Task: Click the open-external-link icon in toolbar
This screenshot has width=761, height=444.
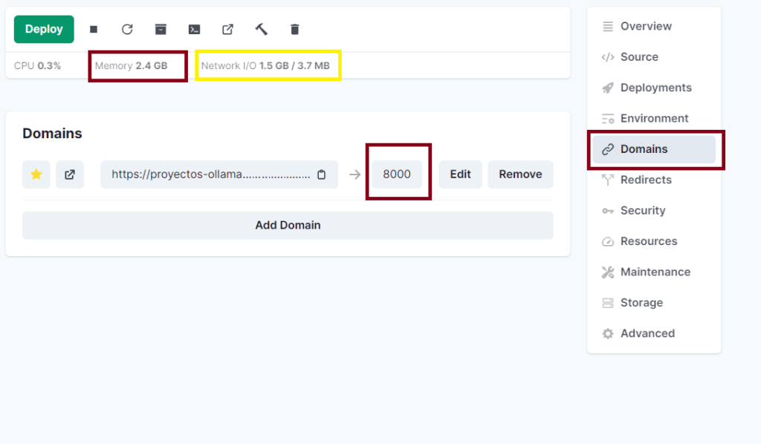Action: [x=228, y=30]
